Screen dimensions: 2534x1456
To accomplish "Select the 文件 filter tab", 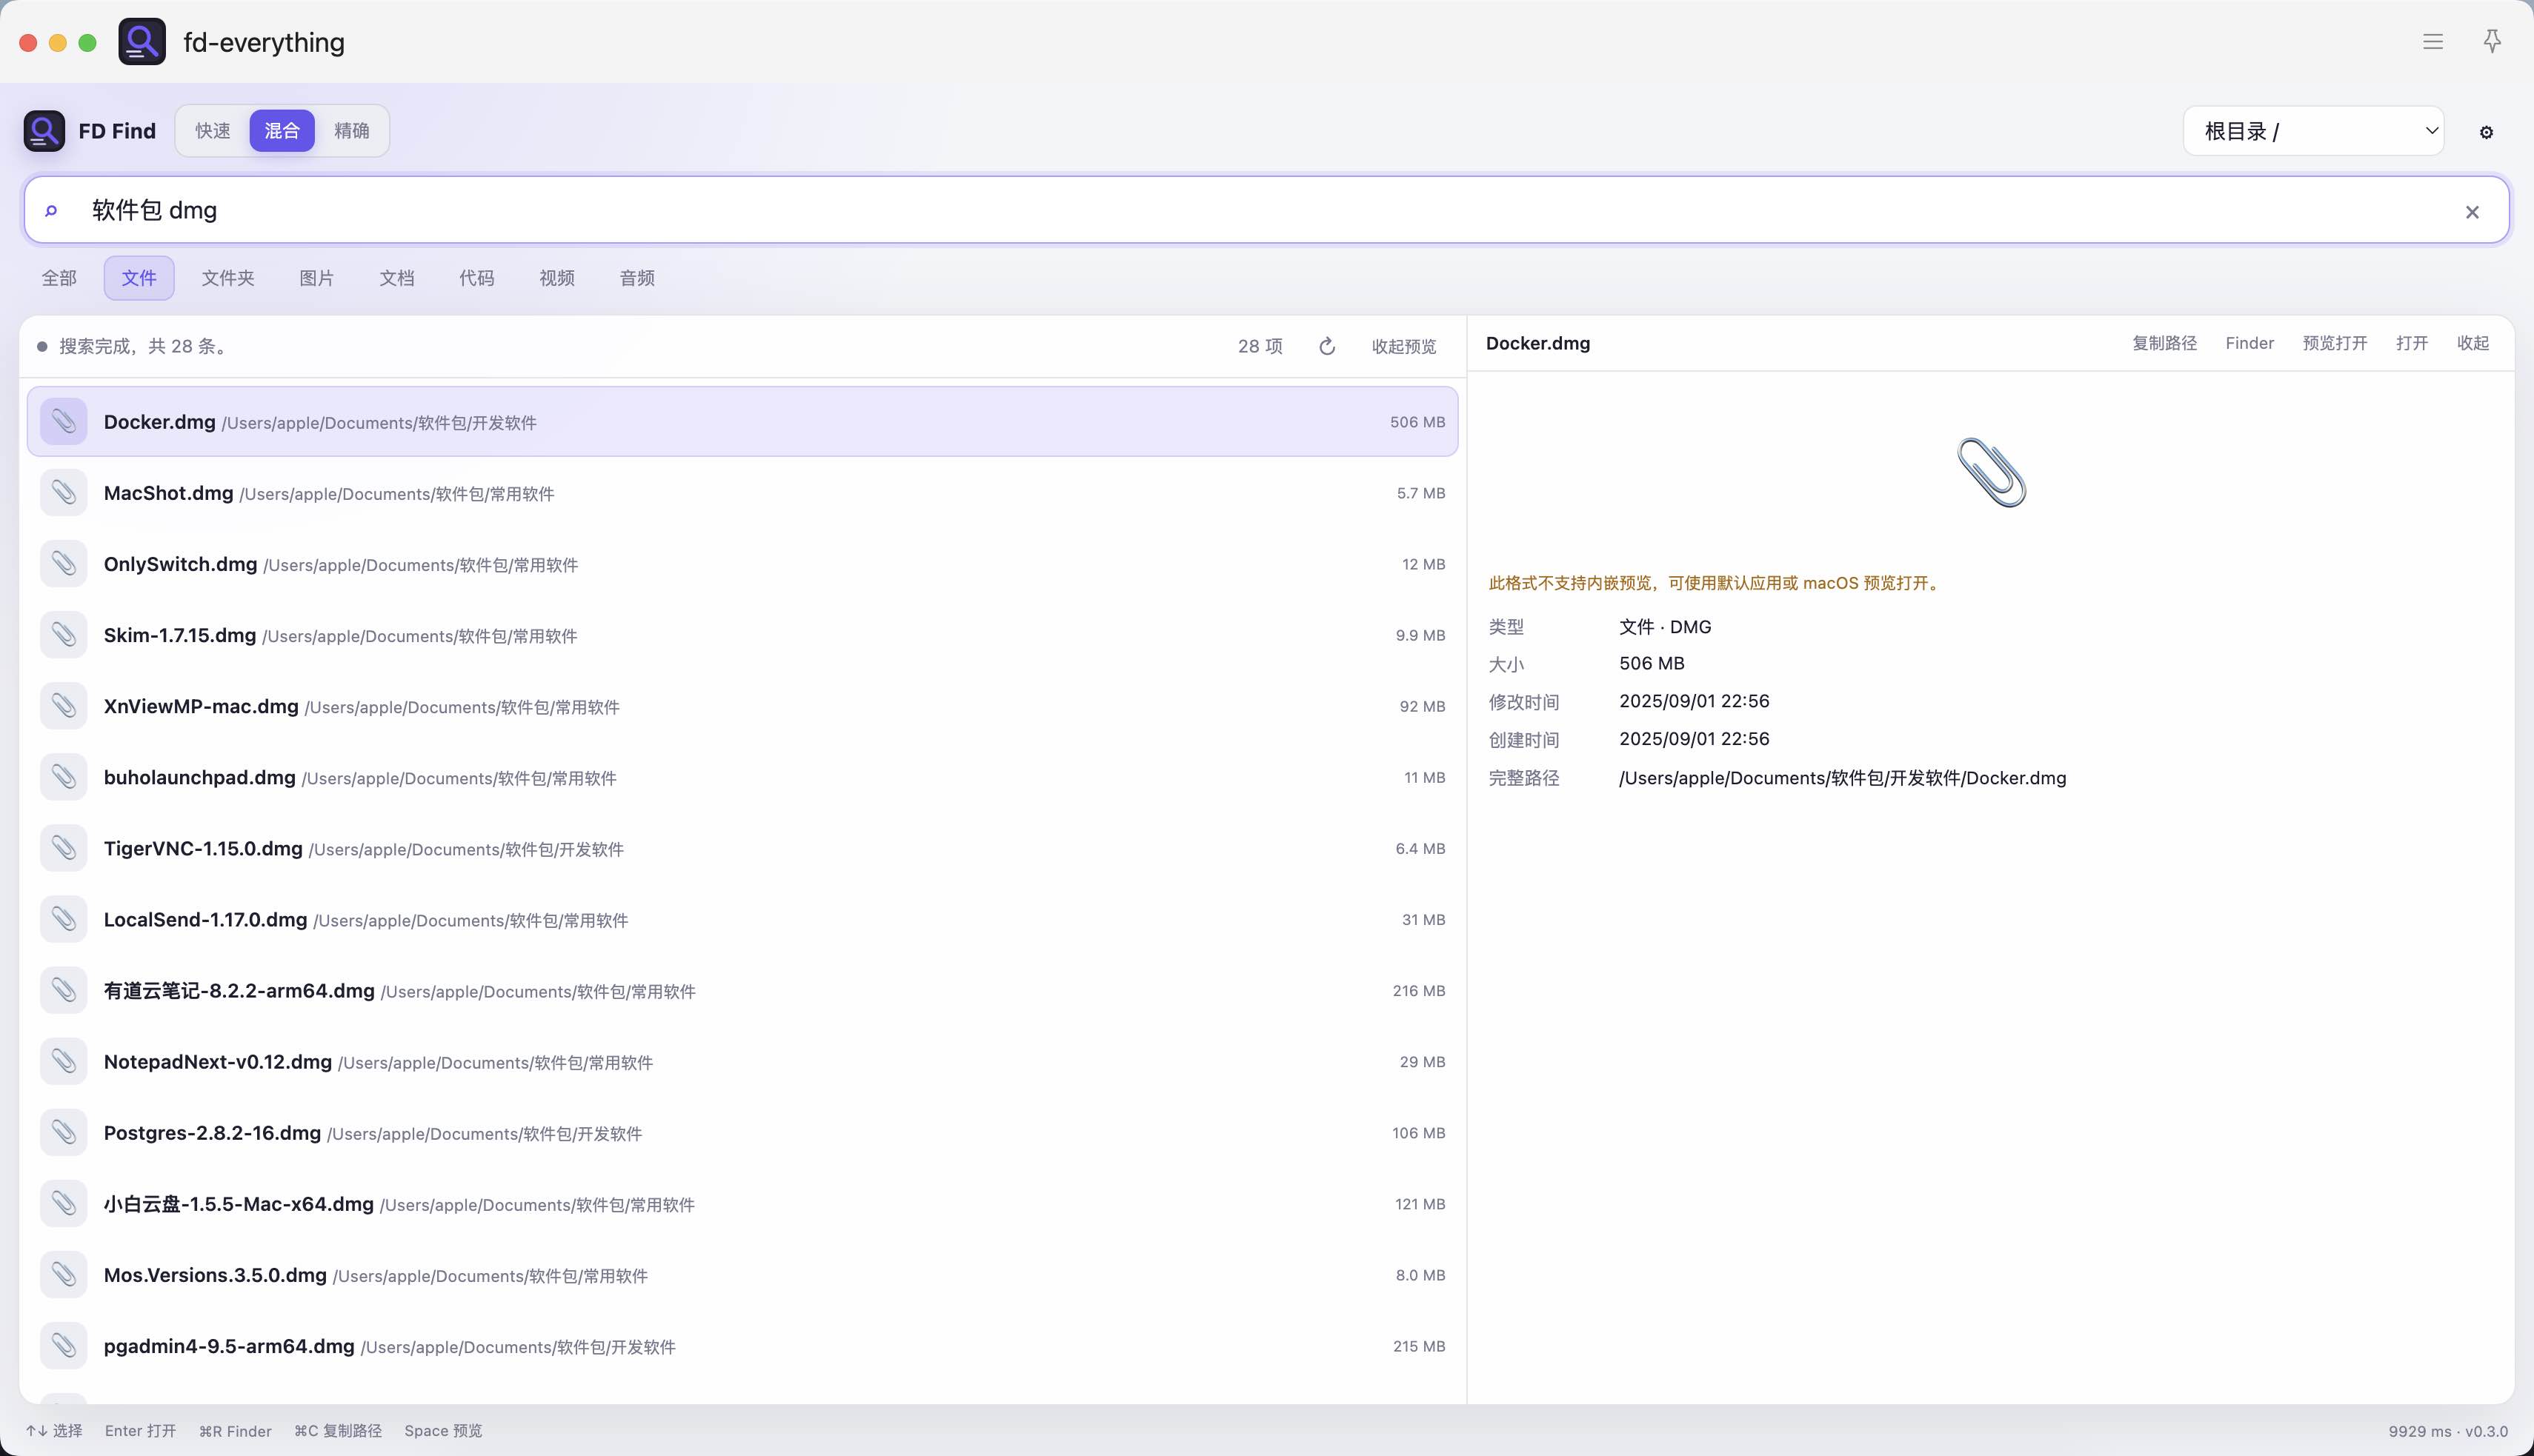I will [139, 278].
